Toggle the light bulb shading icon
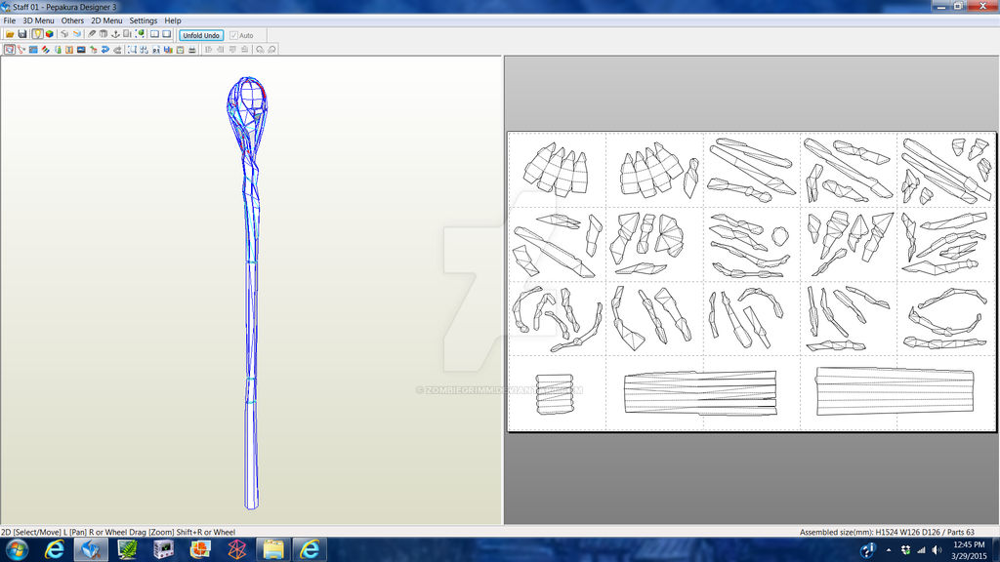The image size is (1000, 562). coord(39,33)
